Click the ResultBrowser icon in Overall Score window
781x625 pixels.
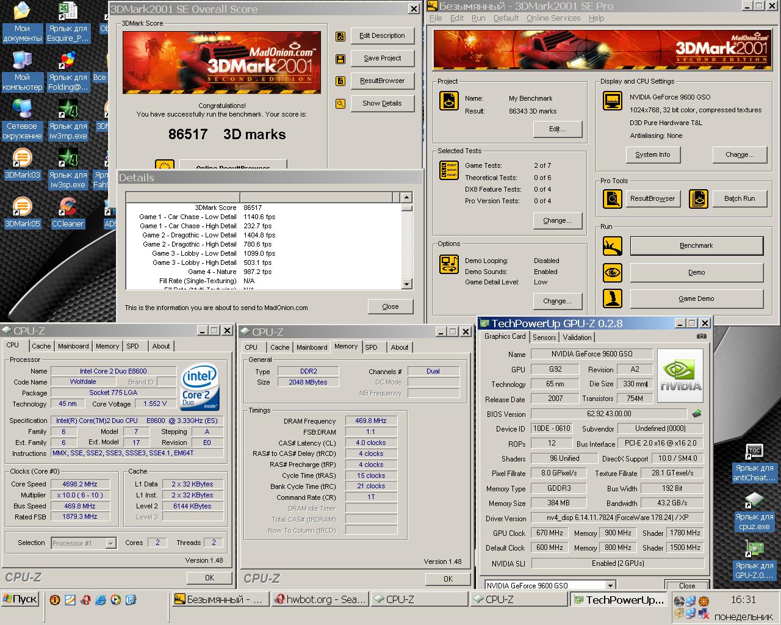pos(340,81)
